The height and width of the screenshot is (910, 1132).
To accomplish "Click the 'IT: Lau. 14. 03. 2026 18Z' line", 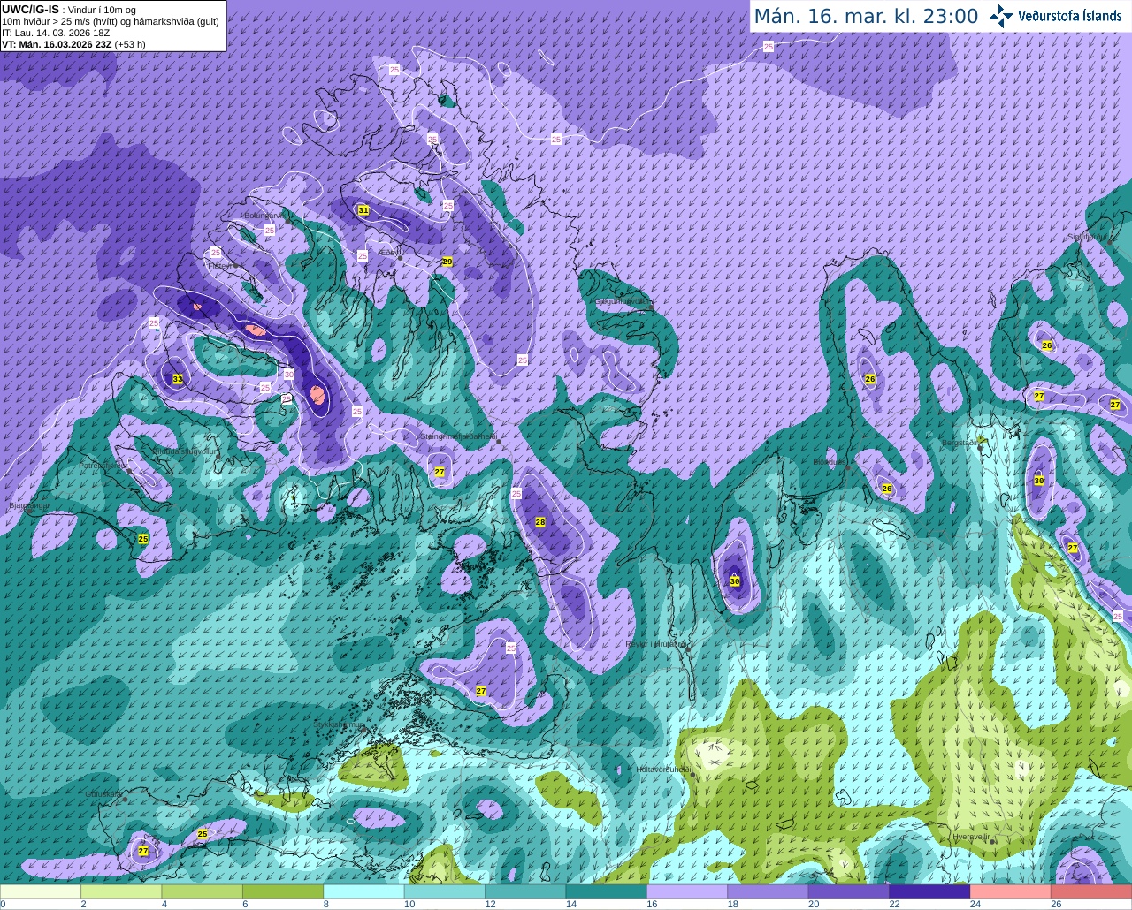I will coord(56,33).
